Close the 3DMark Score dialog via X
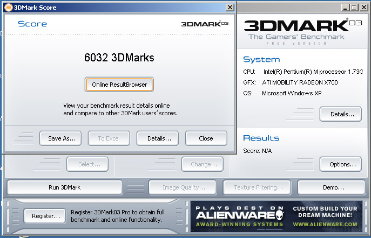The width and height of the screenshot is (371, 238). tap(230, 8)
